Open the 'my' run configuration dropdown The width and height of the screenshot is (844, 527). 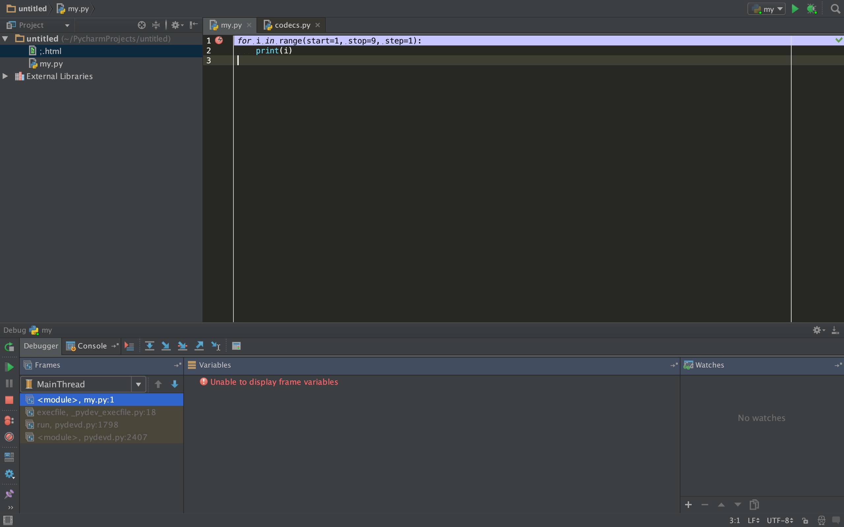pos(767,9)
